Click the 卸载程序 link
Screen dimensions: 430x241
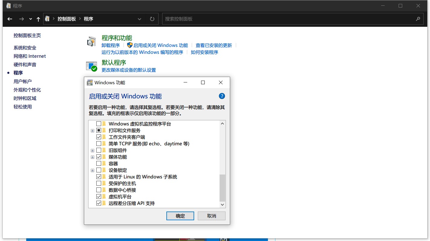click(x=111, y=45)
